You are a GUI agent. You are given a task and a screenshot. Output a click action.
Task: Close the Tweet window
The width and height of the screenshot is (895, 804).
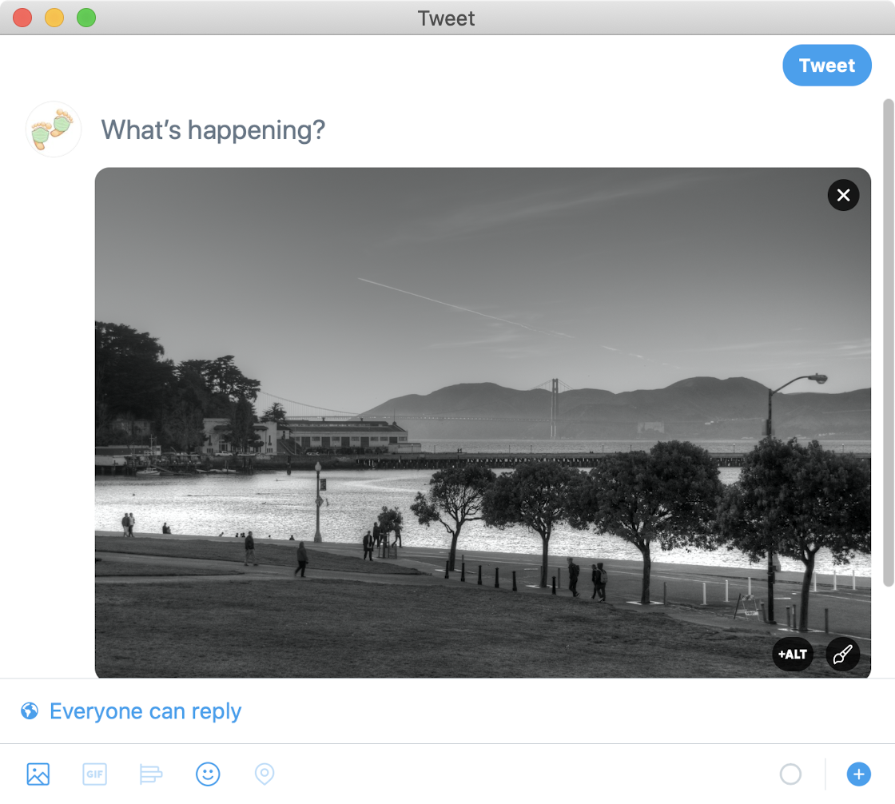pos(22,18)
